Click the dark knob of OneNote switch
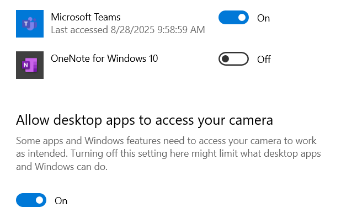The height and width of the screenshot is (218, 341). coord(225,59)
